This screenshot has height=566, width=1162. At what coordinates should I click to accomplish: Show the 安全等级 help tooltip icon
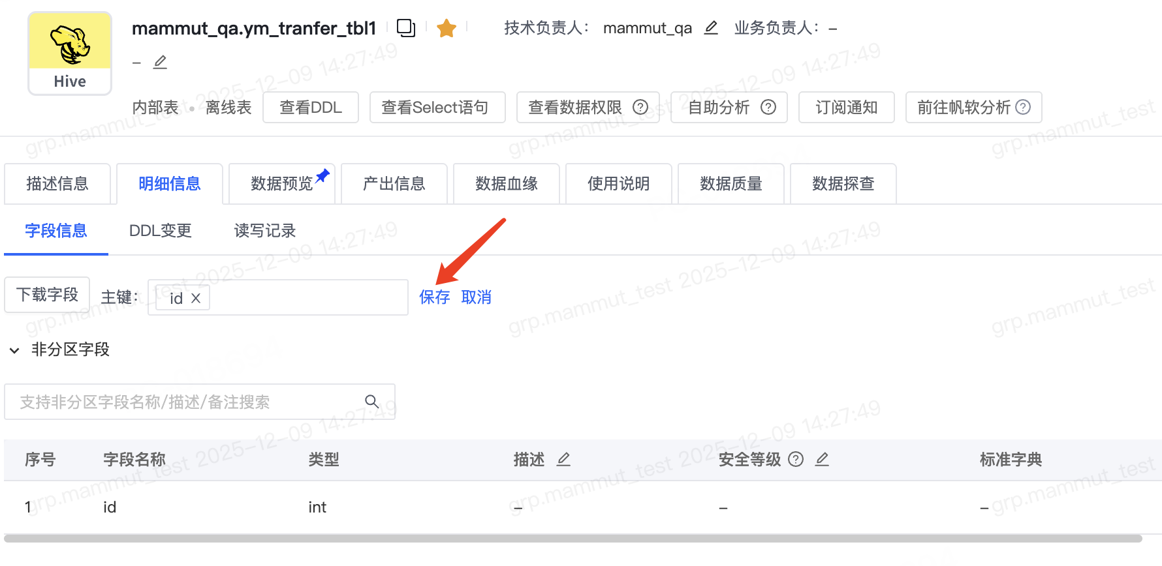(796, 459)
